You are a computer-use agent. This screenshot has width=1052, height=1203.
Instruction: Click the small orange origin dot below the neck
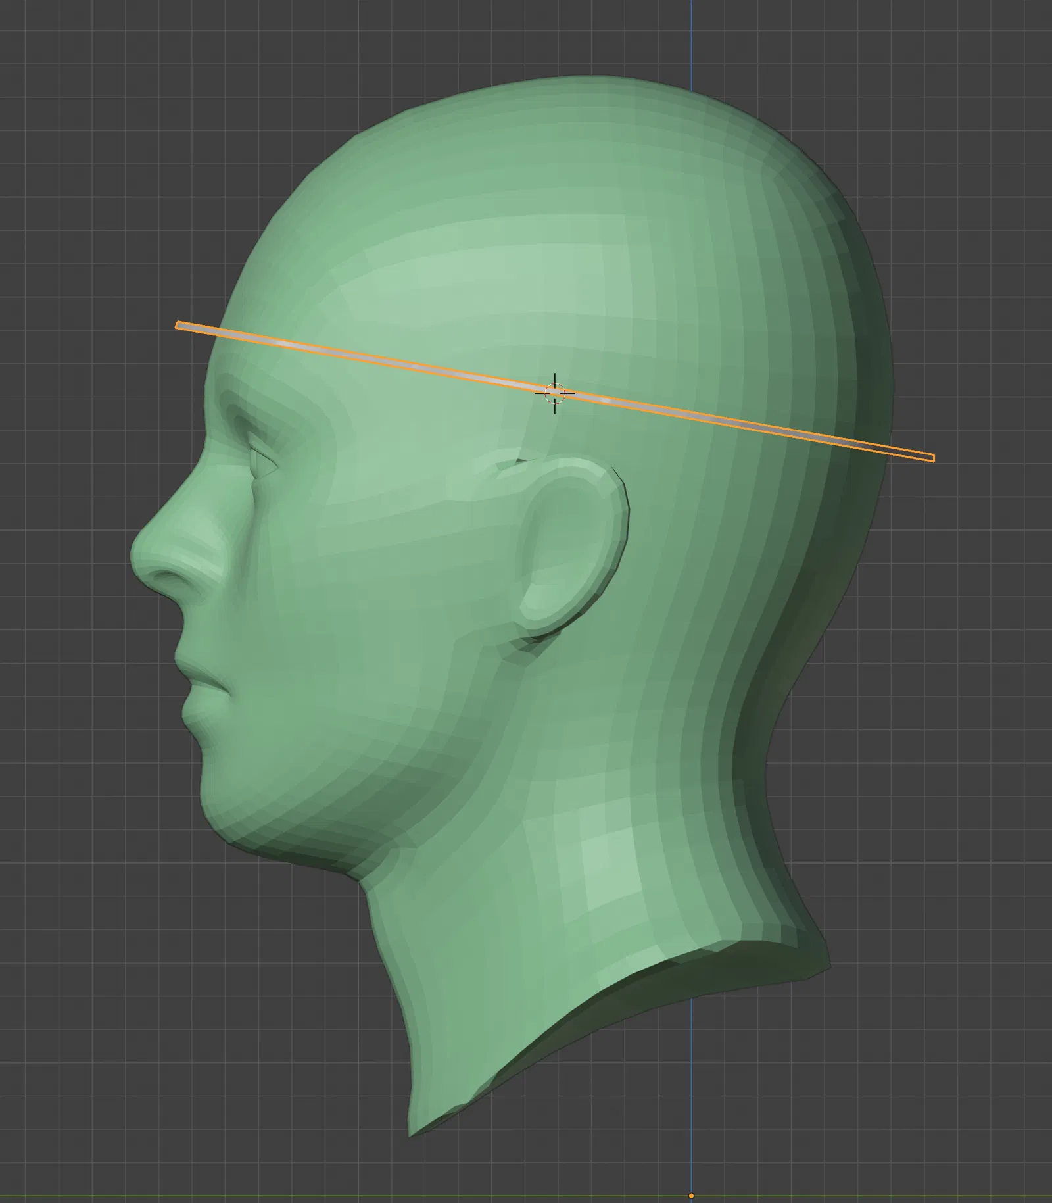coord(691,1196)
